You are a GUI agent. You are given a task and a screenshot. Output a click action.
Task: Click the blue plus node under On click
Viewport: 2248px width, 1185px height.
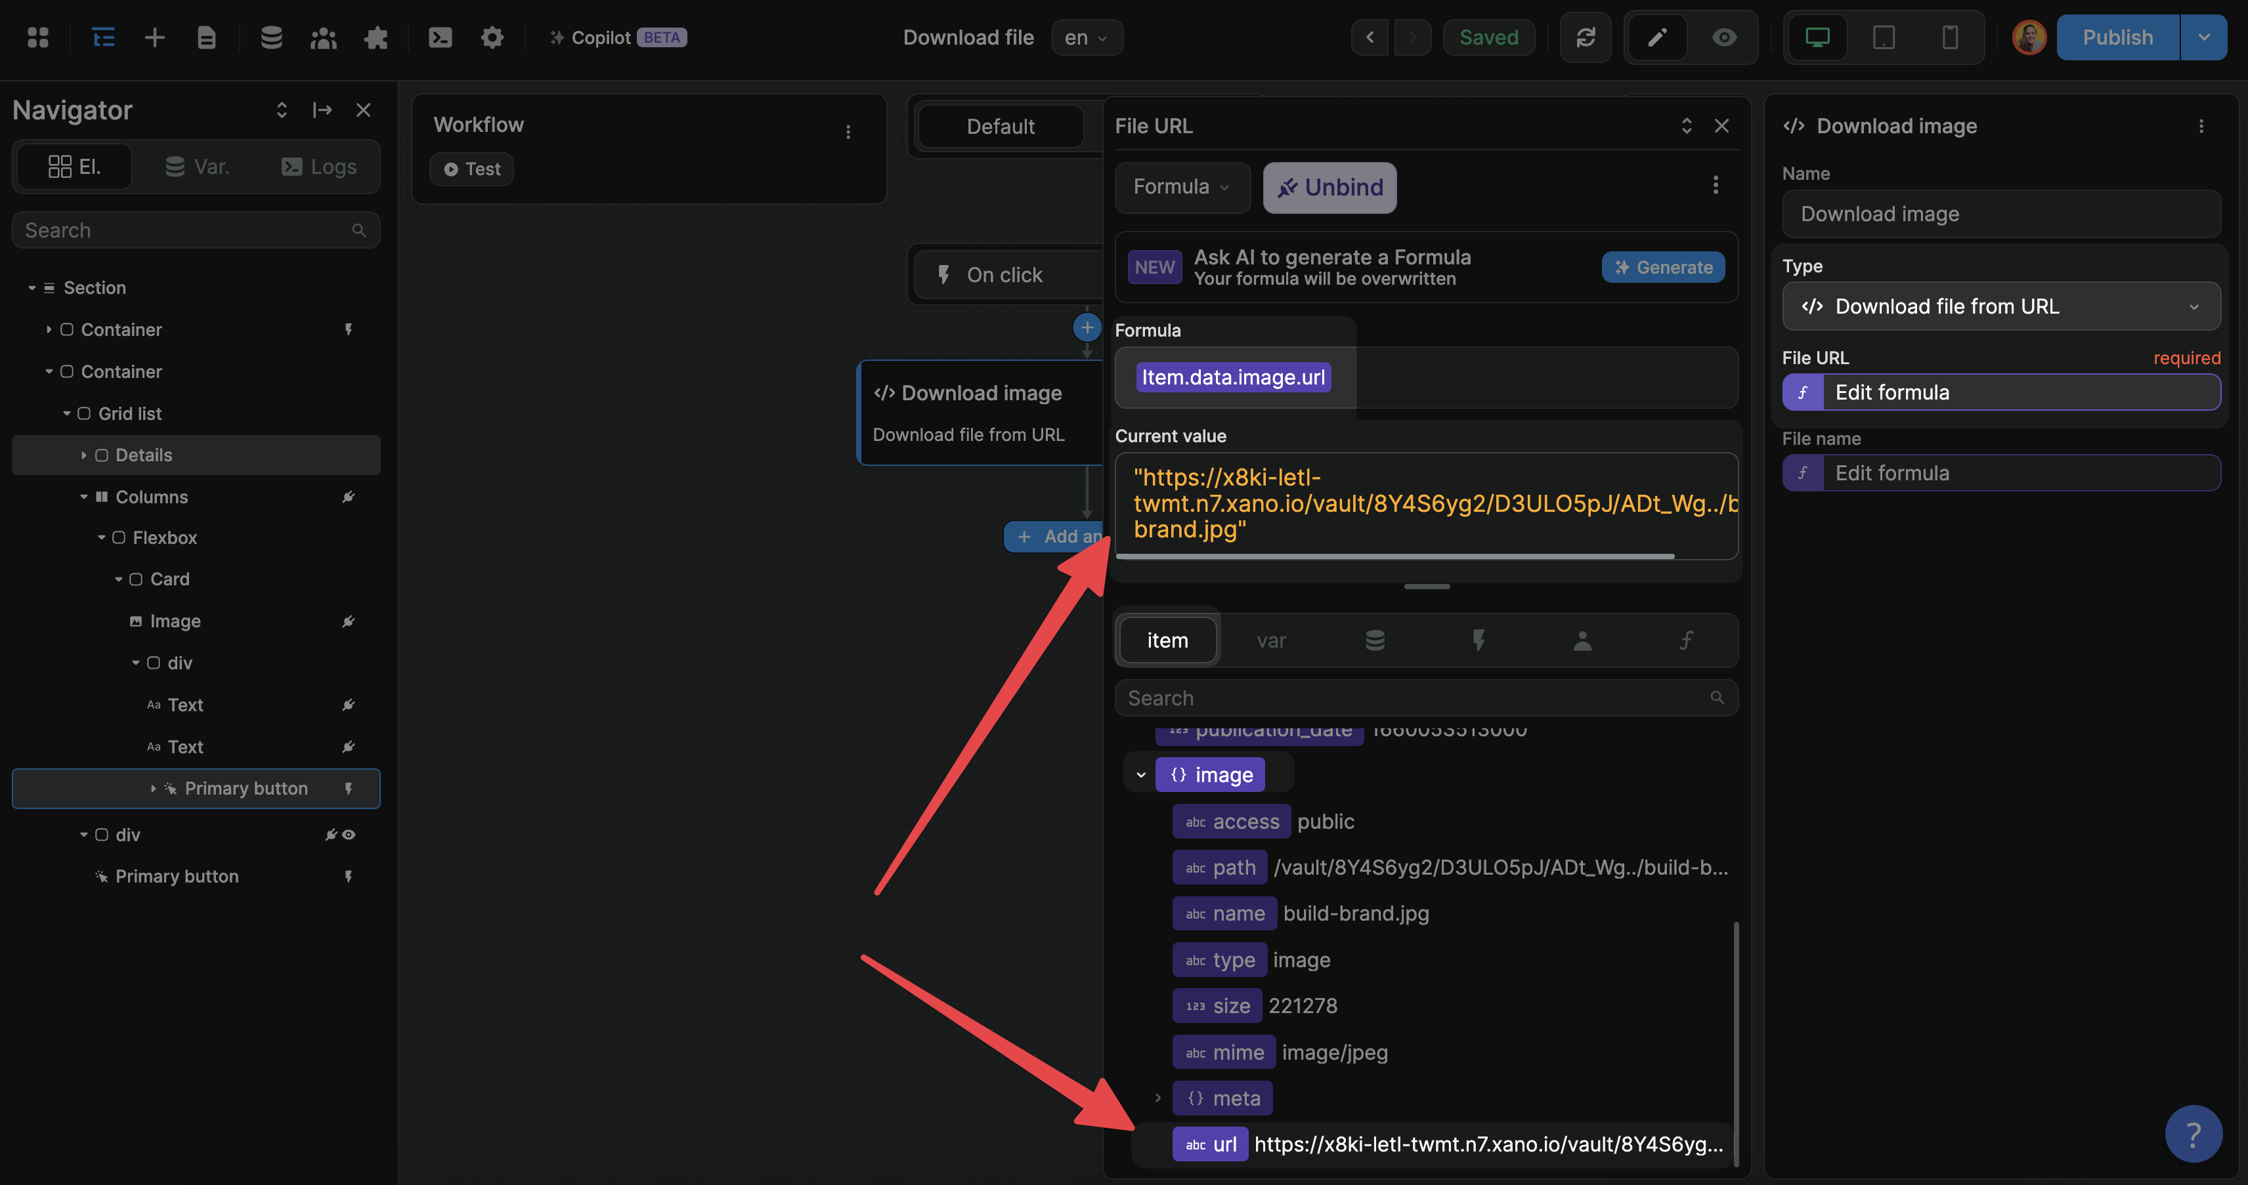1087,328
